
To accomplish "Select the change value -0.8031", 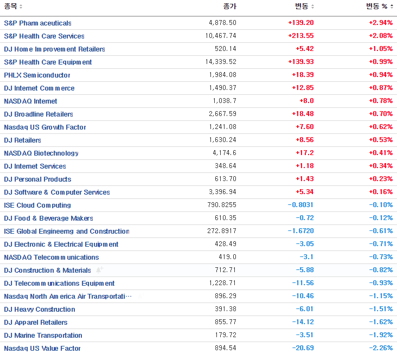I will (301, 205).
